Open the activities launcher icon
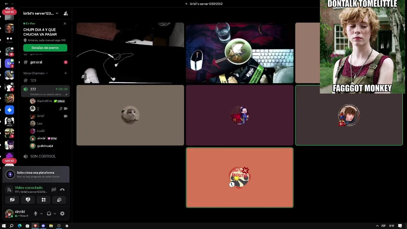This screenshot has width=407, height=229. (44, 200)
